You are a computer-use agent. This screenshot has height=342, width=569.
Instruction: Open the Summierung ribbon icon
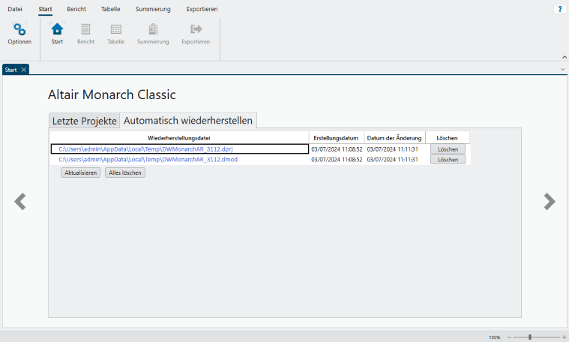pos(153,30)
